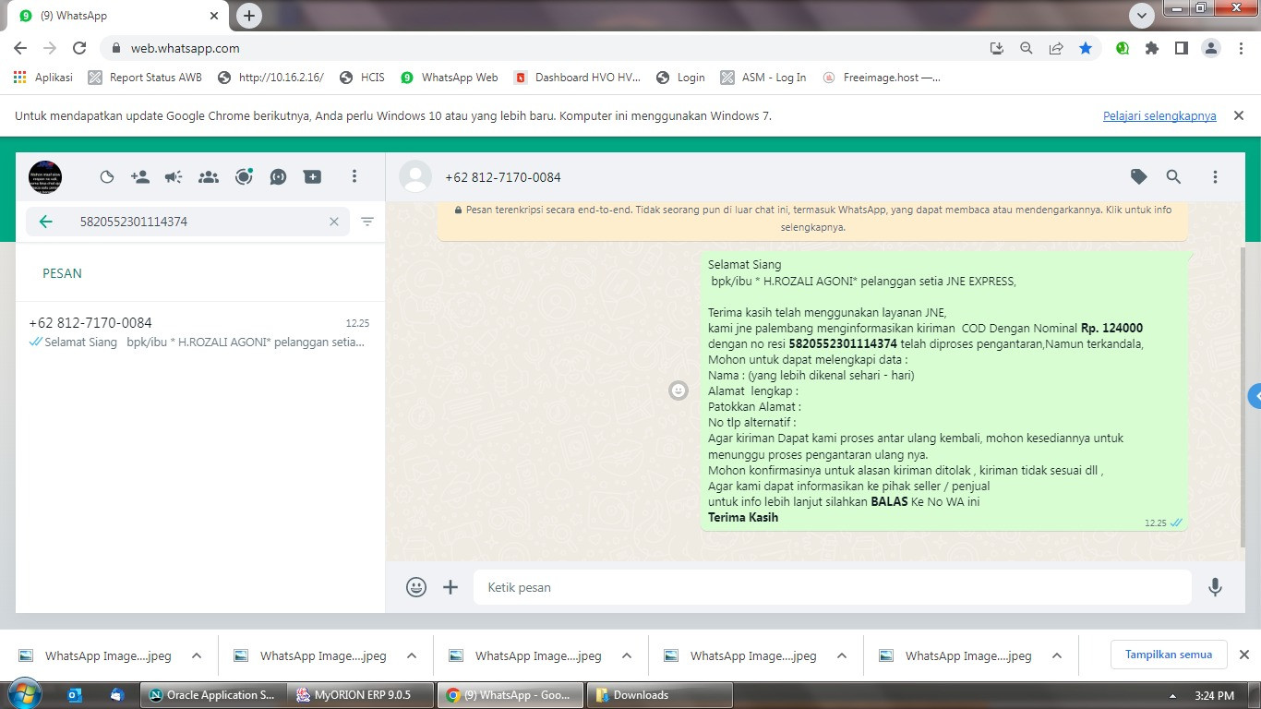Click the new chat plus icon

pos(313,177)
